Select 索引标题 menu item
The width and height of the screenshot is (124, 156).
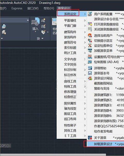click(x=72, y=48)
